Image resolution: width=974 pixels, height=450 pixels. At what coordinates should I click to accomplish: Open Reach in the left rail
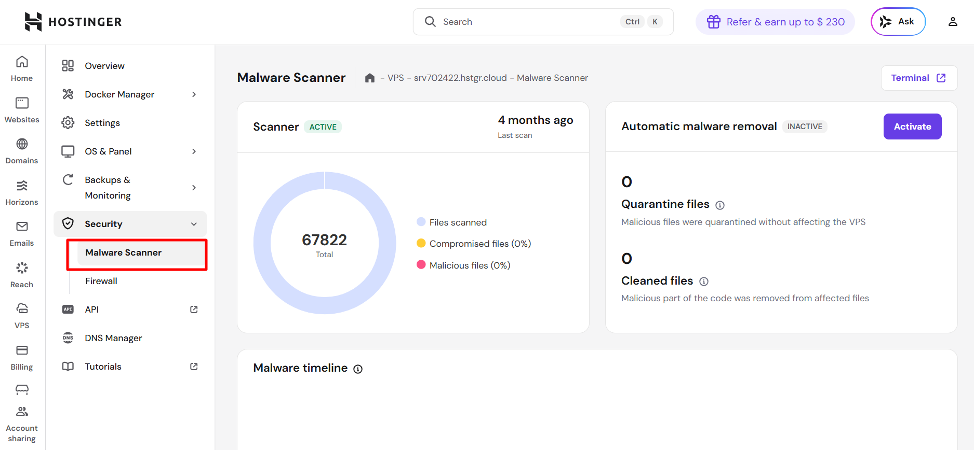coord(22,275)
